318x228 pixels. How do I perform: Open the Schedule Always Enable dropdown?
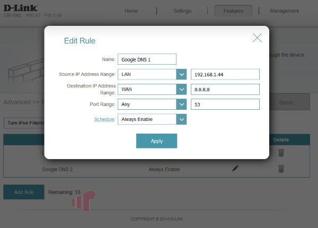[x=152, y=119]
